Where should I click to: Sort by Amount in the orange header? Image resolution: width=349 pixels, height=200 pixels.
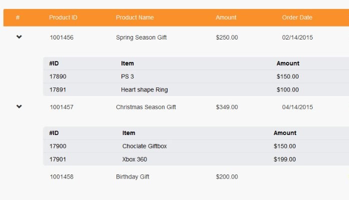point(226,17)
